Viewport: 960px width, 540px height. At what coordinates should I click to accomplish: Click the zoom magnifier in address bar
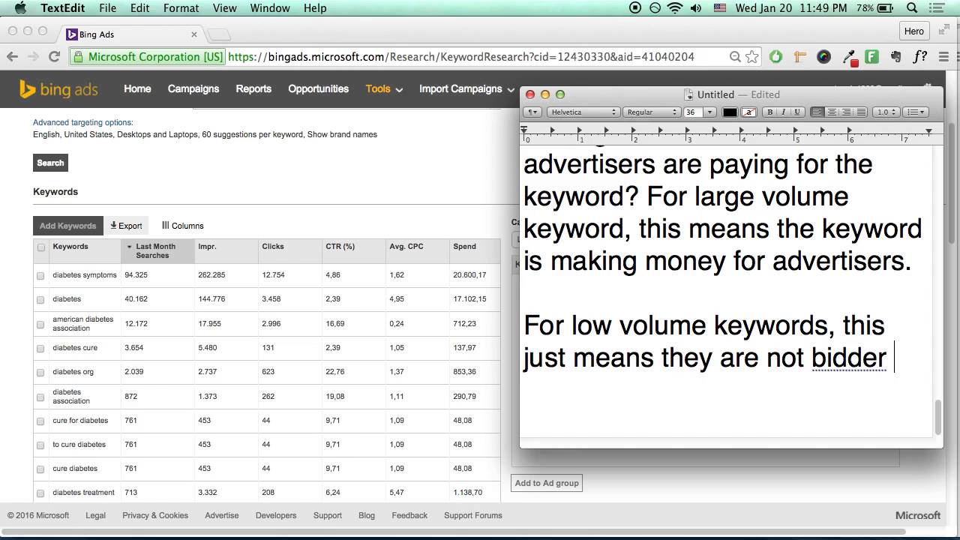coord(735,57)
